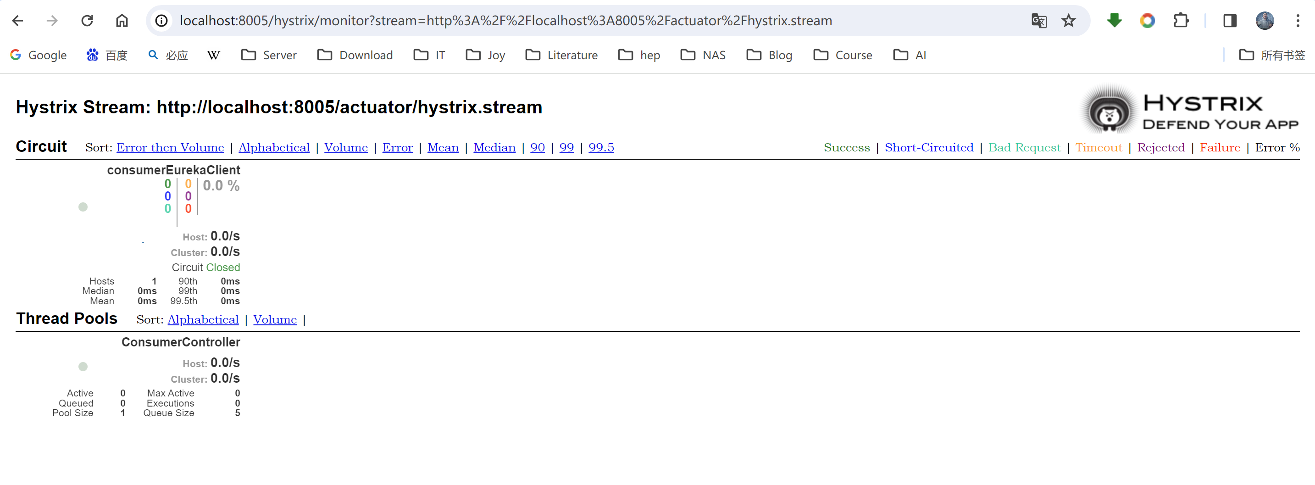Image resolution: width=1315 pixels, height=485 pixels.
Task: Click the Circuit Closed status text
Action: coord(206,268)
